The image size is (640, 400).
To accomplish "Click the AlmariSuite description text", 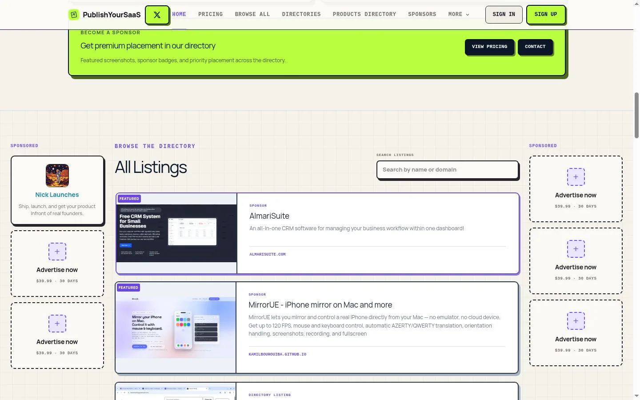I will 356,228.
